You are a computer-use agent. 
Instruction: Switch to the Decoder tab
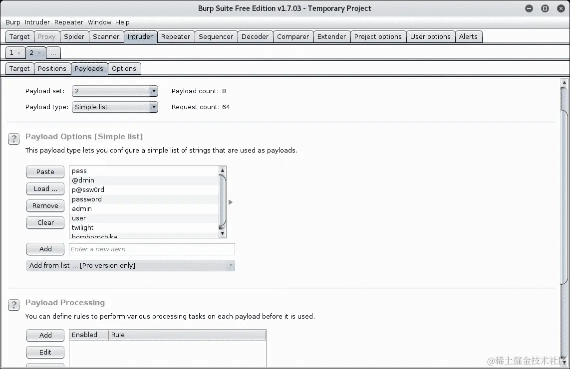(x=255, y=37)
